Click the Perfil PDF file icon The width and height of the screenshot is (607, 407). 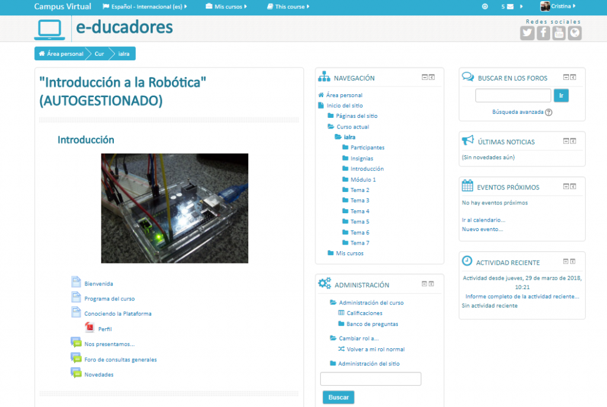(x=90, y=328)
